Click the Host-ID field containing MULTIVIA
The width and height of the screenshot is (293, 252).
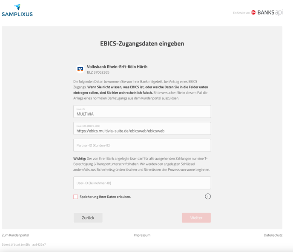click(142, 112)
